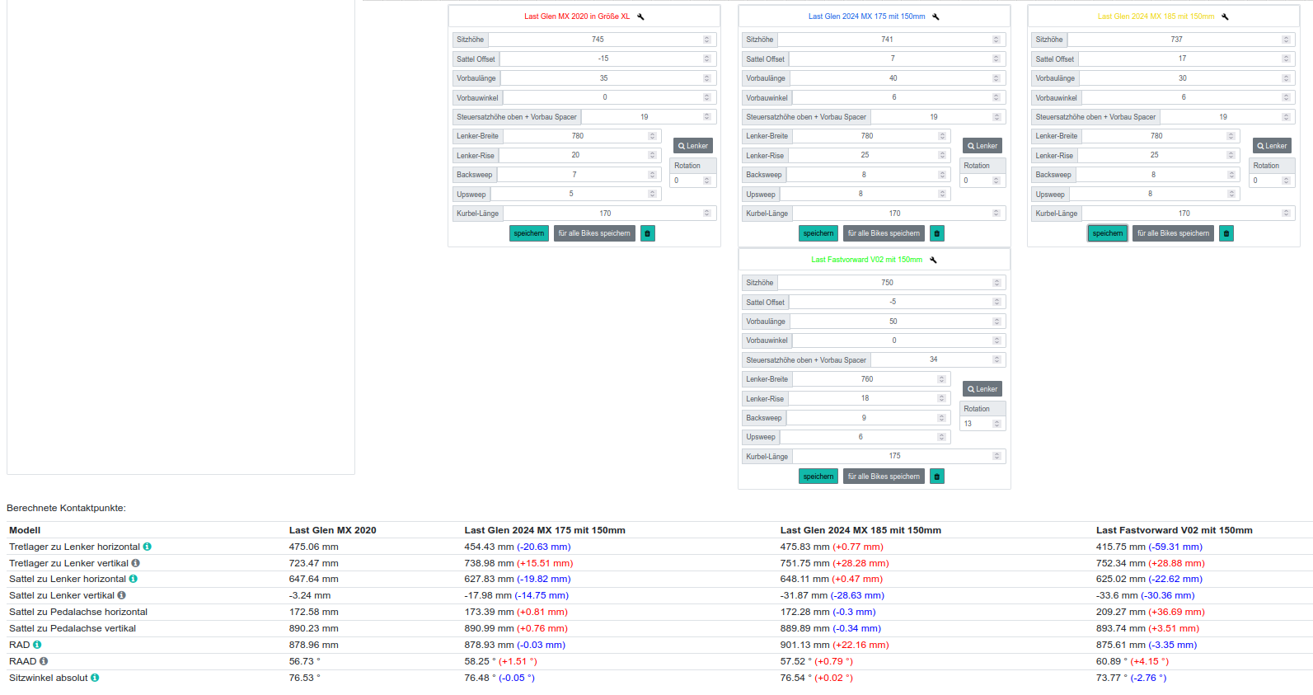The width and height of the screenshot is (1313, 695).
Task: Select the 'Berechnete Kontaktpunkte:' heading
Action: tap(66, 508)
